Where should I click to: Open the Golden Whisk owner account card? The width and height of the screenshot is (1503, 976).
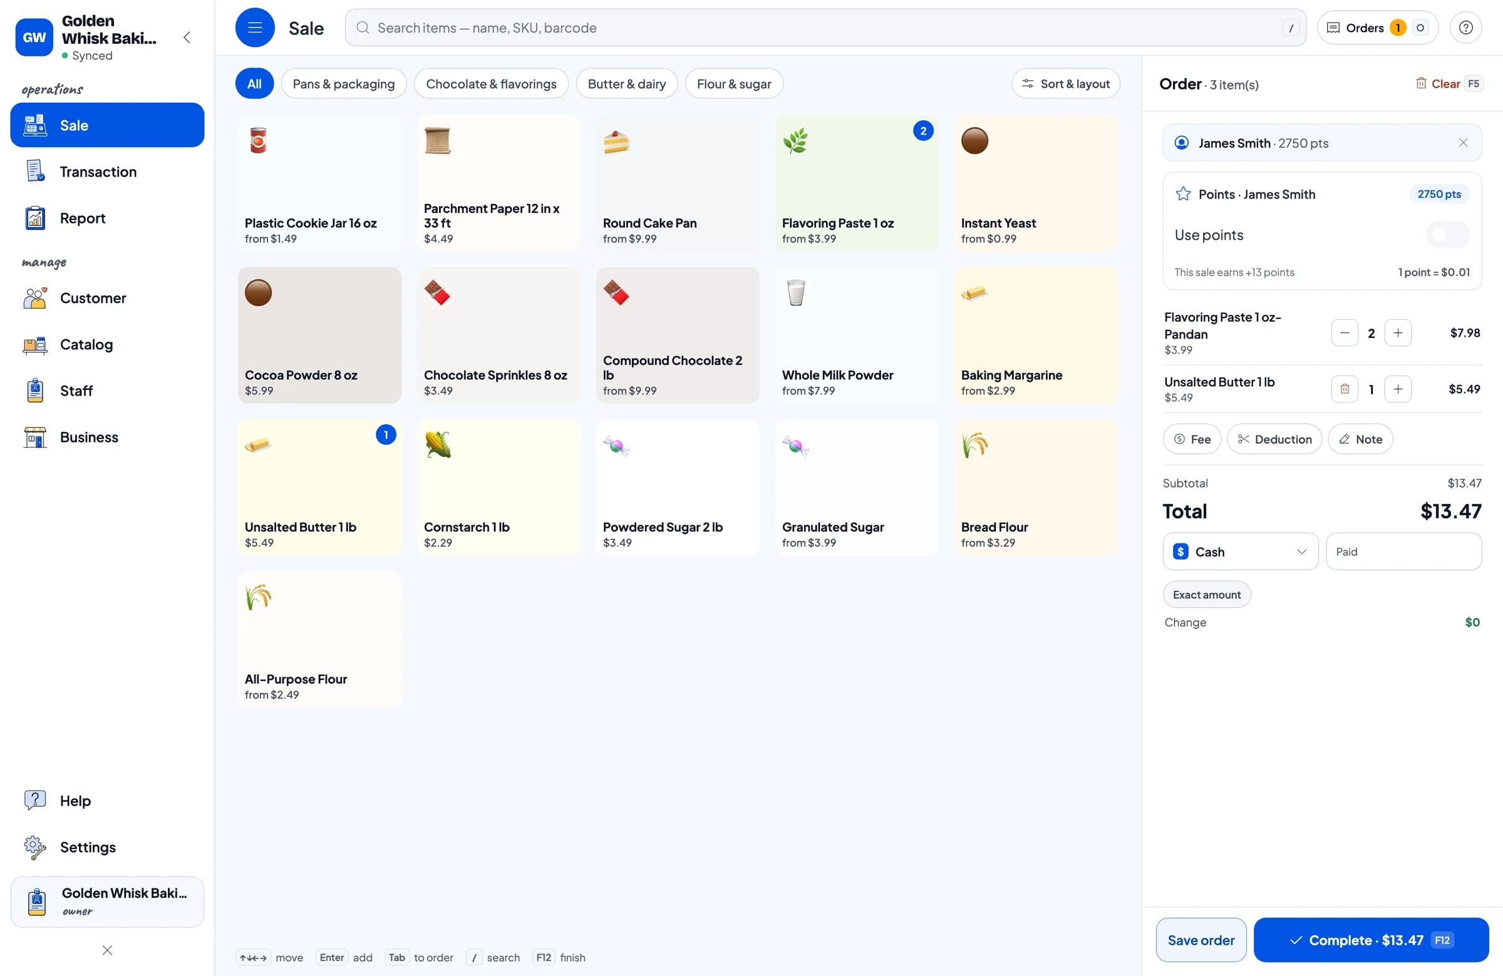click(107, 902)
